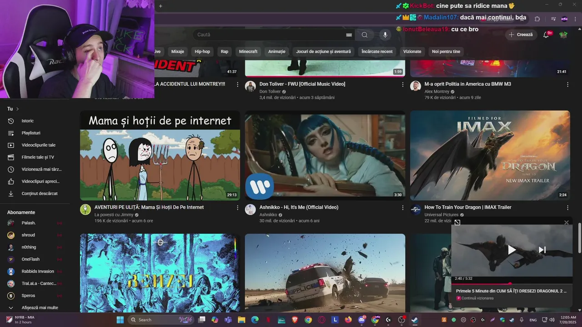Open Discord from the taskbar
Viewport: 582px width, 327px height.
point(361,320)
